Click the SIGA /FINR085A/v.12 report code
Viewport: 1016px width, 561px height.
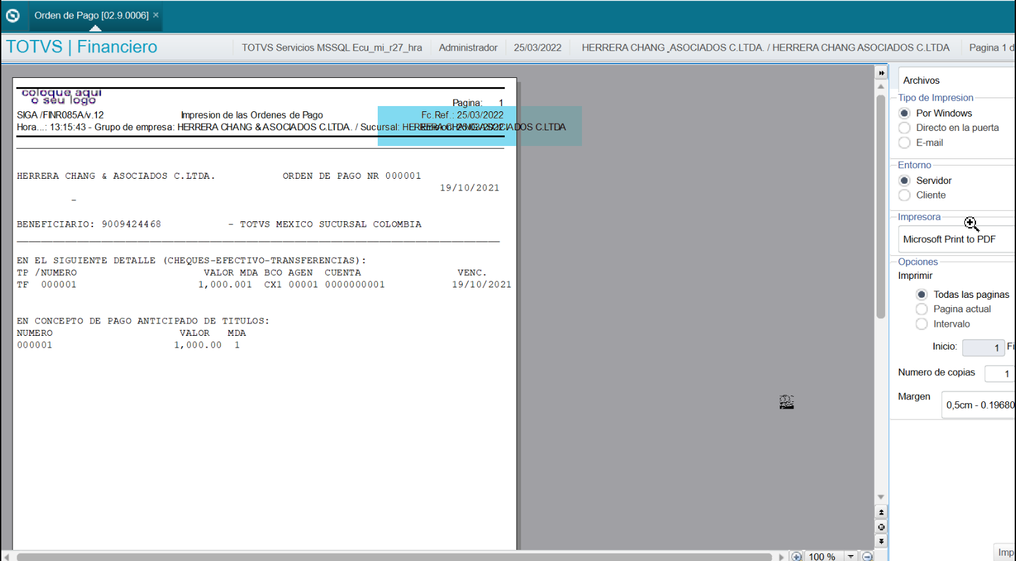(x=60, y=115)
